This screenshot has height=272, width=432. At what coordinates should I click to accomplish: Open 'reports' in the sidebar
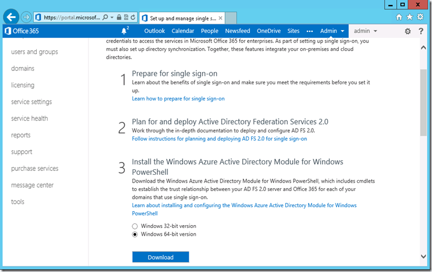coord(21,135)
